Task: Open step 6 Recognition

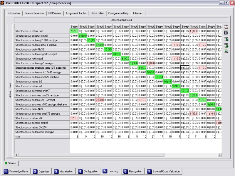Action: click(132, 171)
